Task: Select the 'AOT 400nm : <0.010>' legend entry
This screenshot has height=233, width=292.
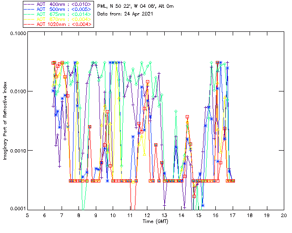Action: point(58,4)
